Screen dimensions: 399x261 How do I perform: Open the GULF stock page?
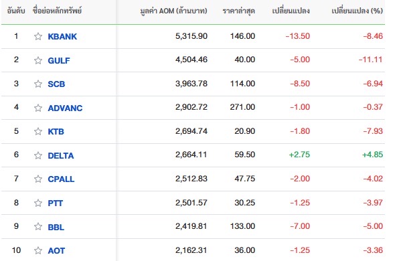tap(59, 60)
